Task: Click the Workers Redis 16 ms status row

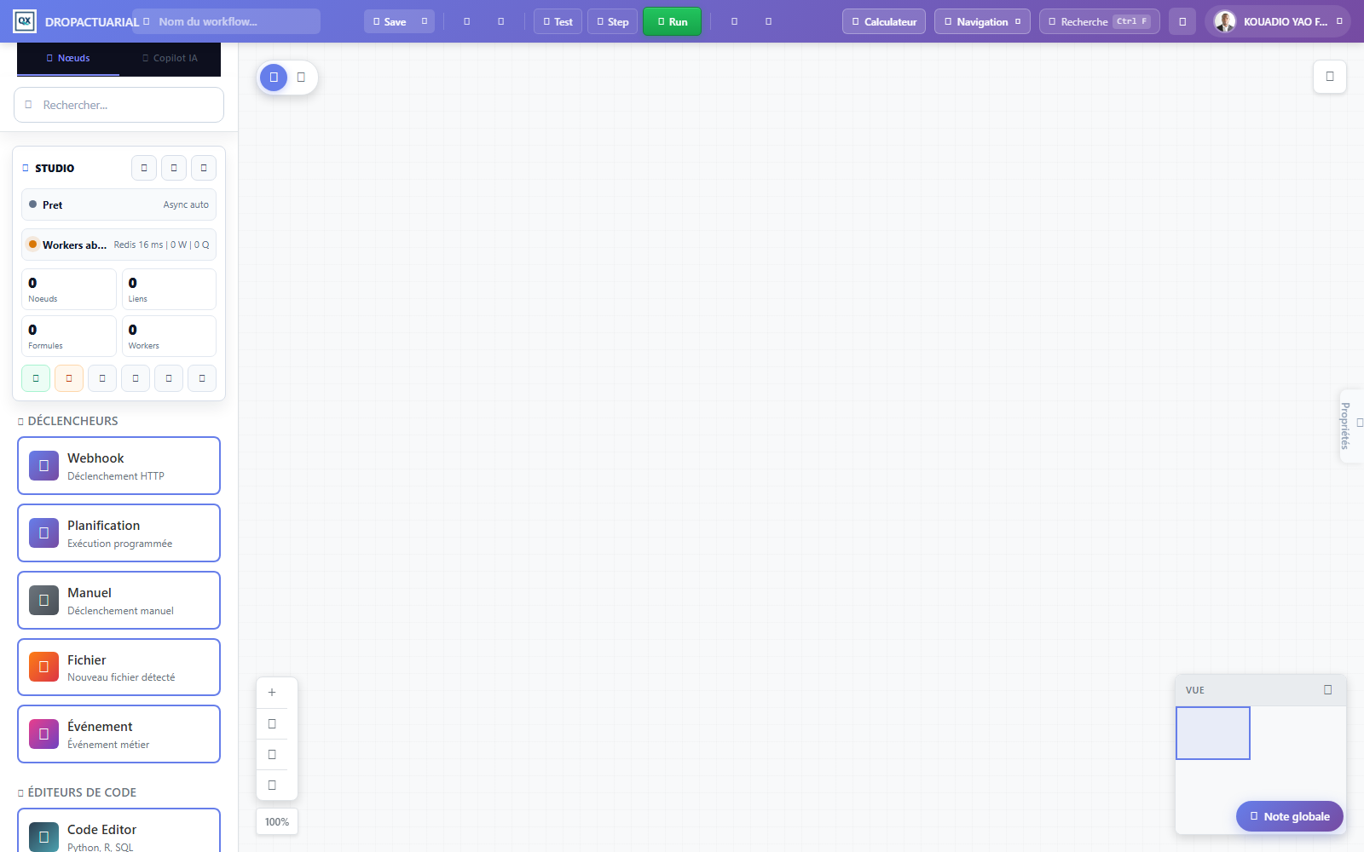Action: [x=118, y=245]
